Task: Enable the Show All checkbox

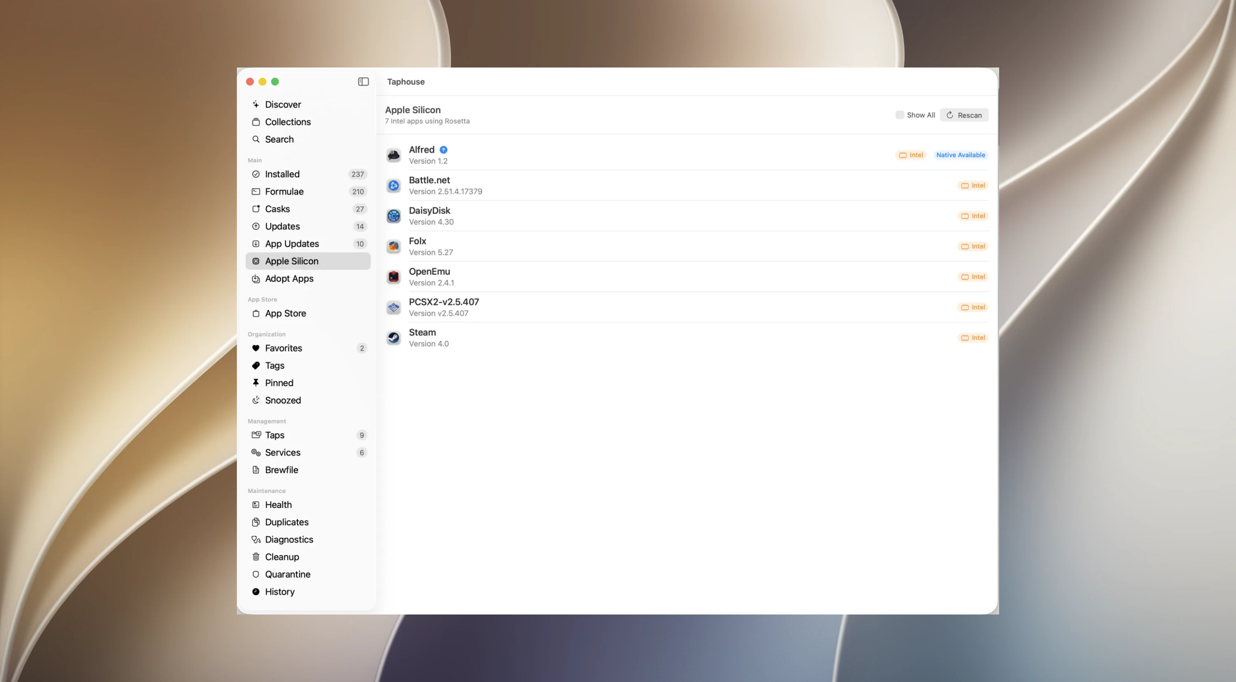Action: pos(900,115)
